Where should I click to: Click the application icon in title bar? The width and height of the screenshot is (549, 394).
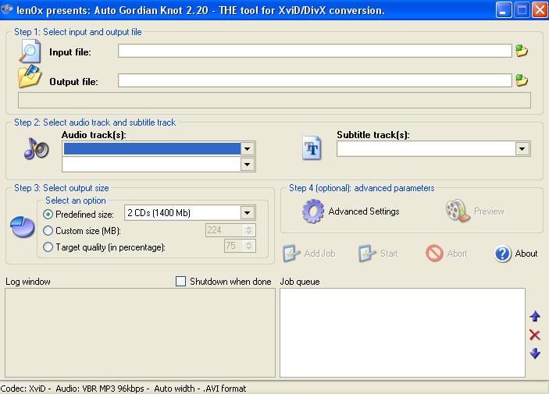(7, 9)
